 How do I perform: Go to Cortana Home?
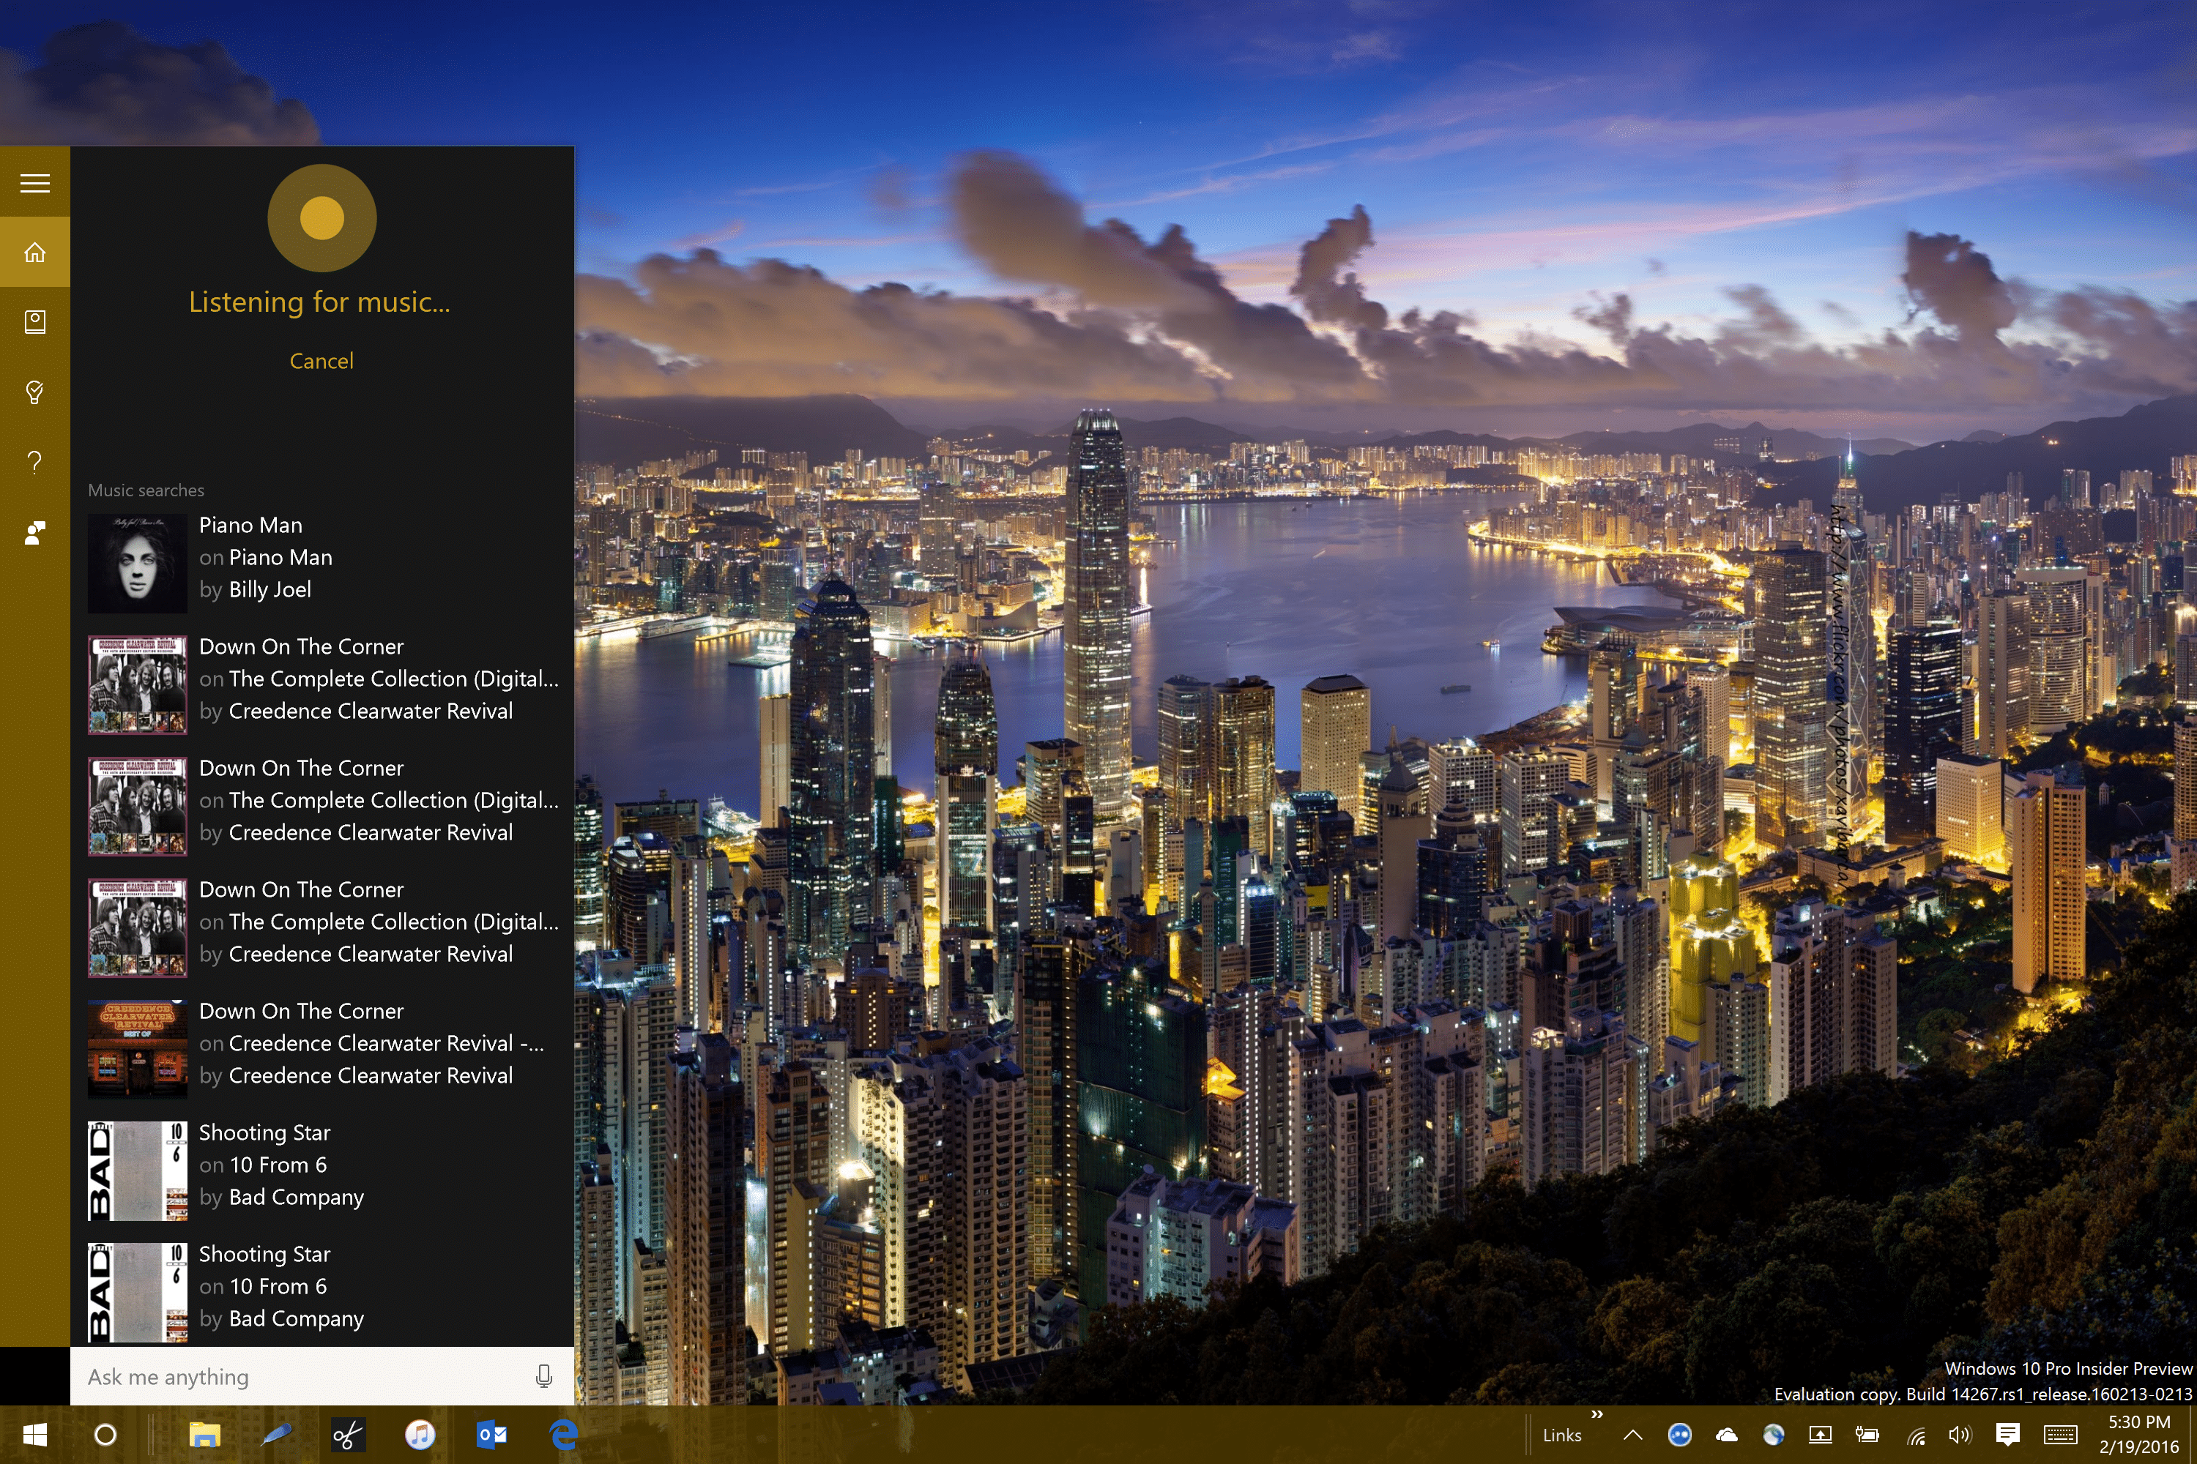(x=34, y=252)
